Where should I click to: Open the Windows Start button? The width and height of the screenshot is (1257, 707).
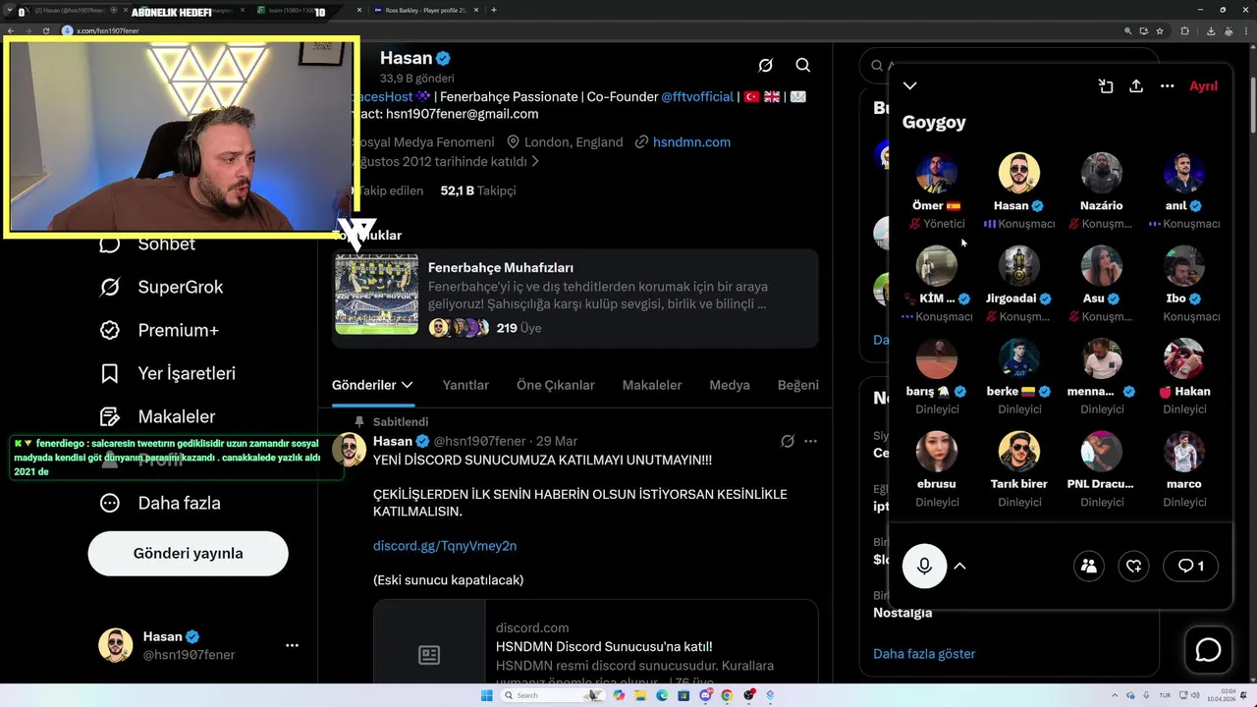[x=486, y=695]
